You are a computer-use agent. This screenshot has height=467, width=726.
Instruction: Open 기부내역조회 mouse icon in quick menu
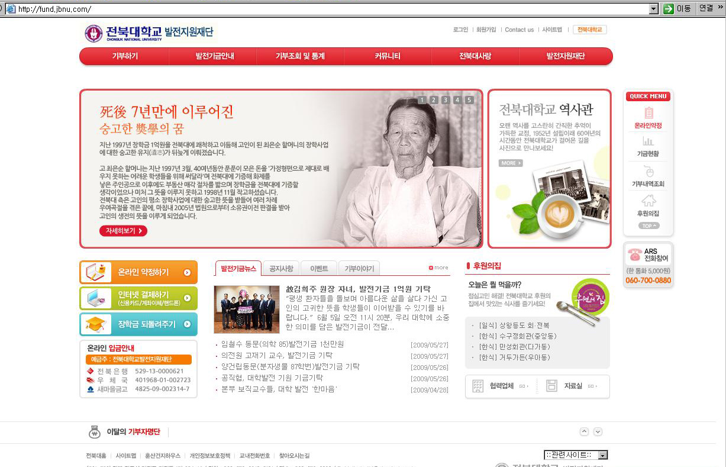click(x=648, y=172)
